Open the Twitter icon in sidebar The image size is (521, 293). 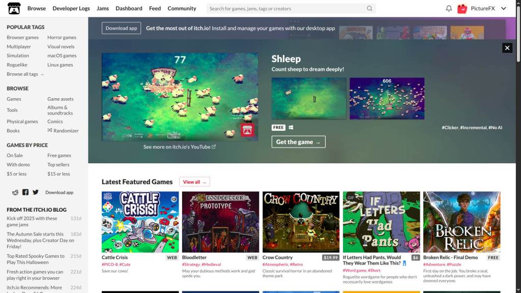36,192
